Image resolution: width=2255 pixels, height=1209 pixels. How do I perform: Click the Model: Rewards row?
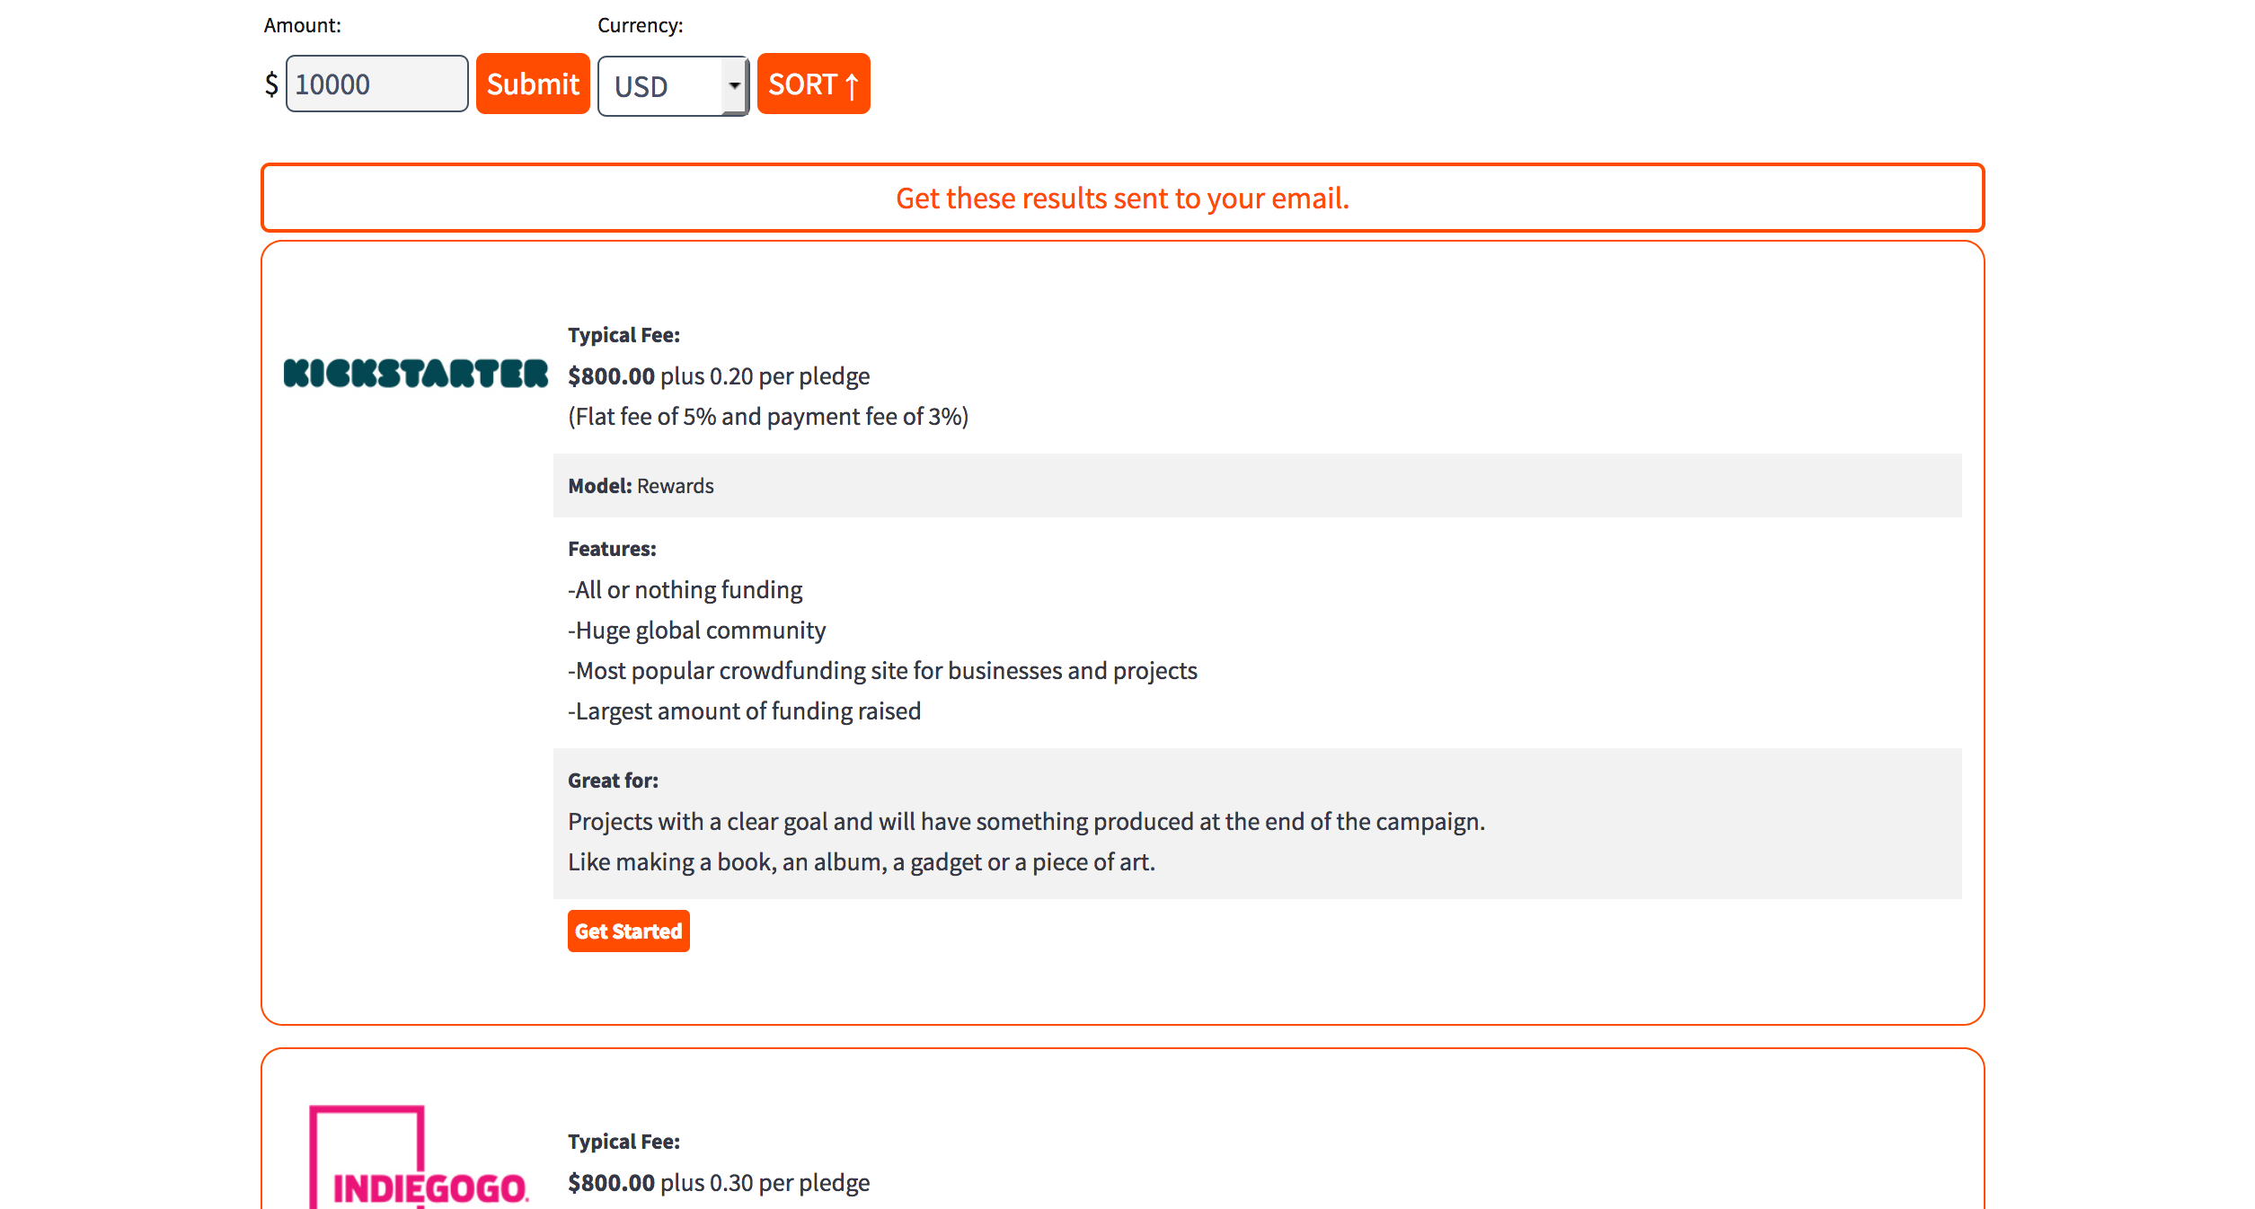pyautogui.click(x=1257, y=486)
